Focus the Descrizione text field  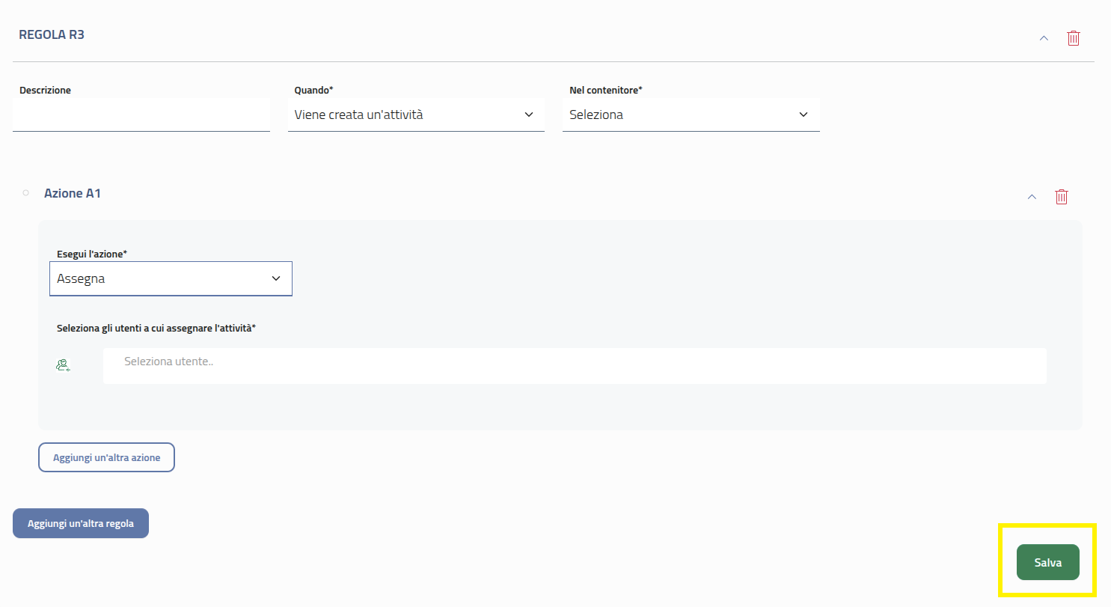(141, 115)
